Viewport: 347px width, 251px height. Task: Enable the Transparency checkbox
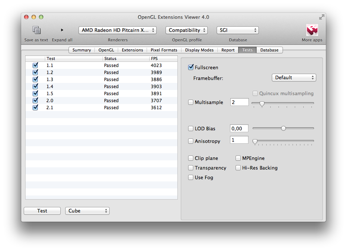coord(191,168)
